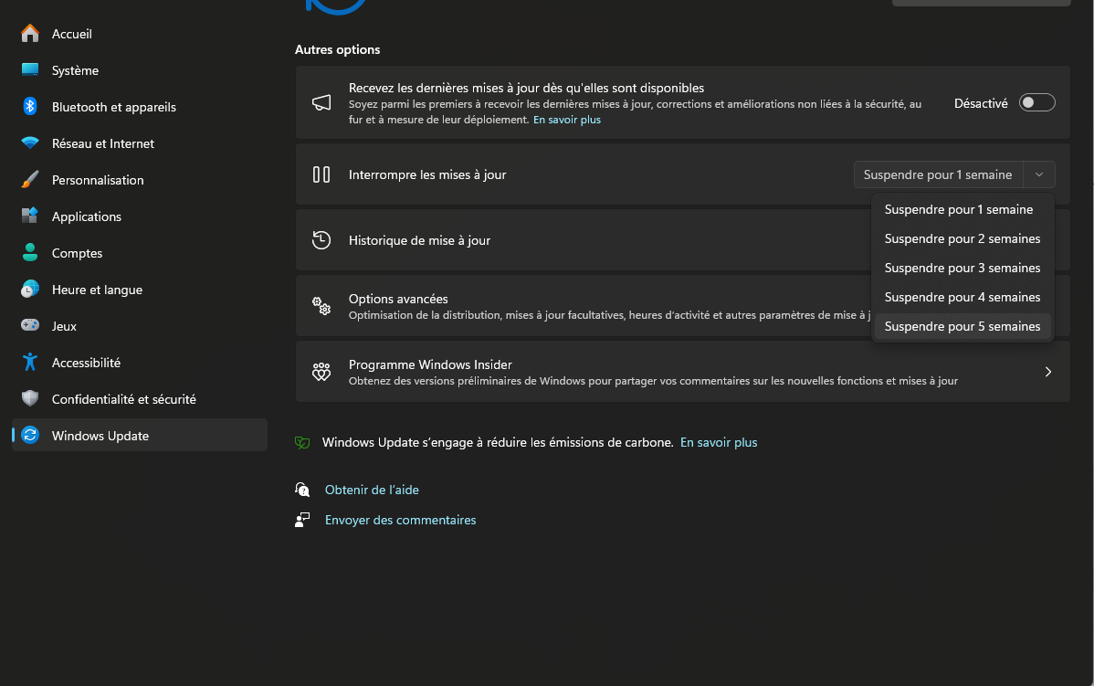
Task: Open Accessibilité settings category
Action: click(140, 363)
